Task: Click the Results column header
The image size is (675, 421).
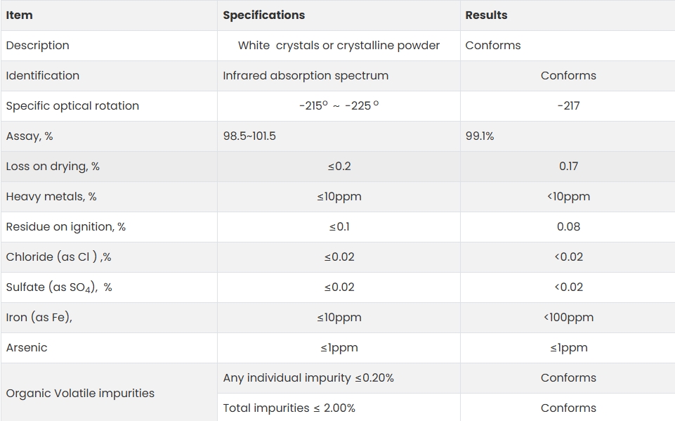Action: [x=486, y=15]
